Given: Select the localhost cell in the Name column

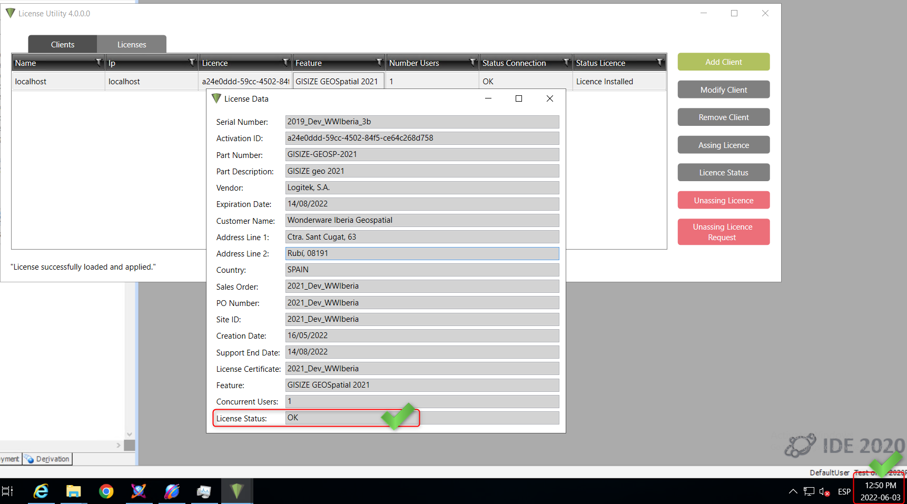Looking at the screenshot, I should [58, 81].
